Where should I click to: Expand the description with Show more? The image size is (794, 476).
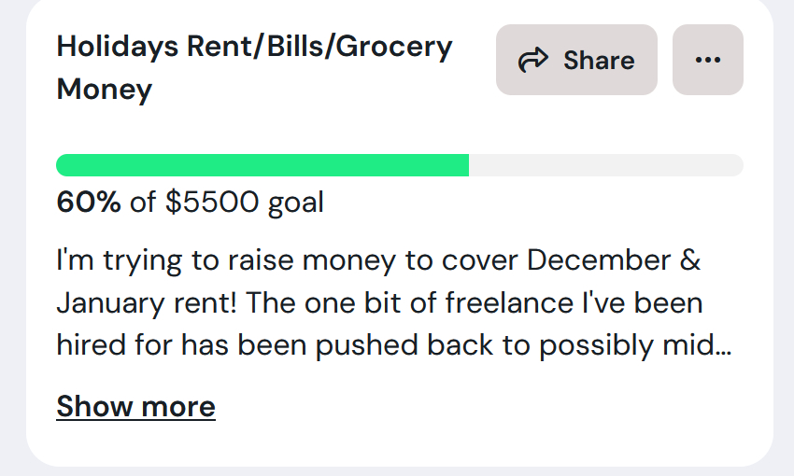point(135,406)
